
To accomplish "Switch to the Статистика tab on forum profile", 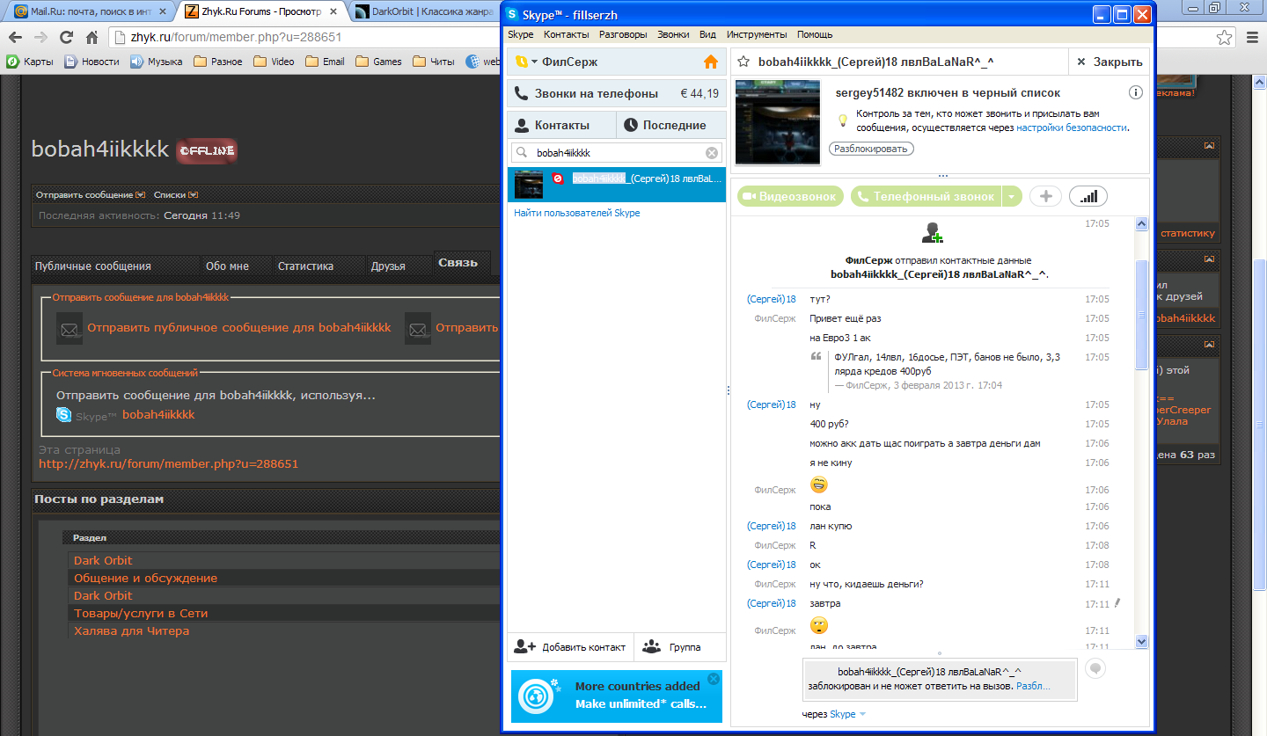I will pyautogui.click(x=305, y=266).
